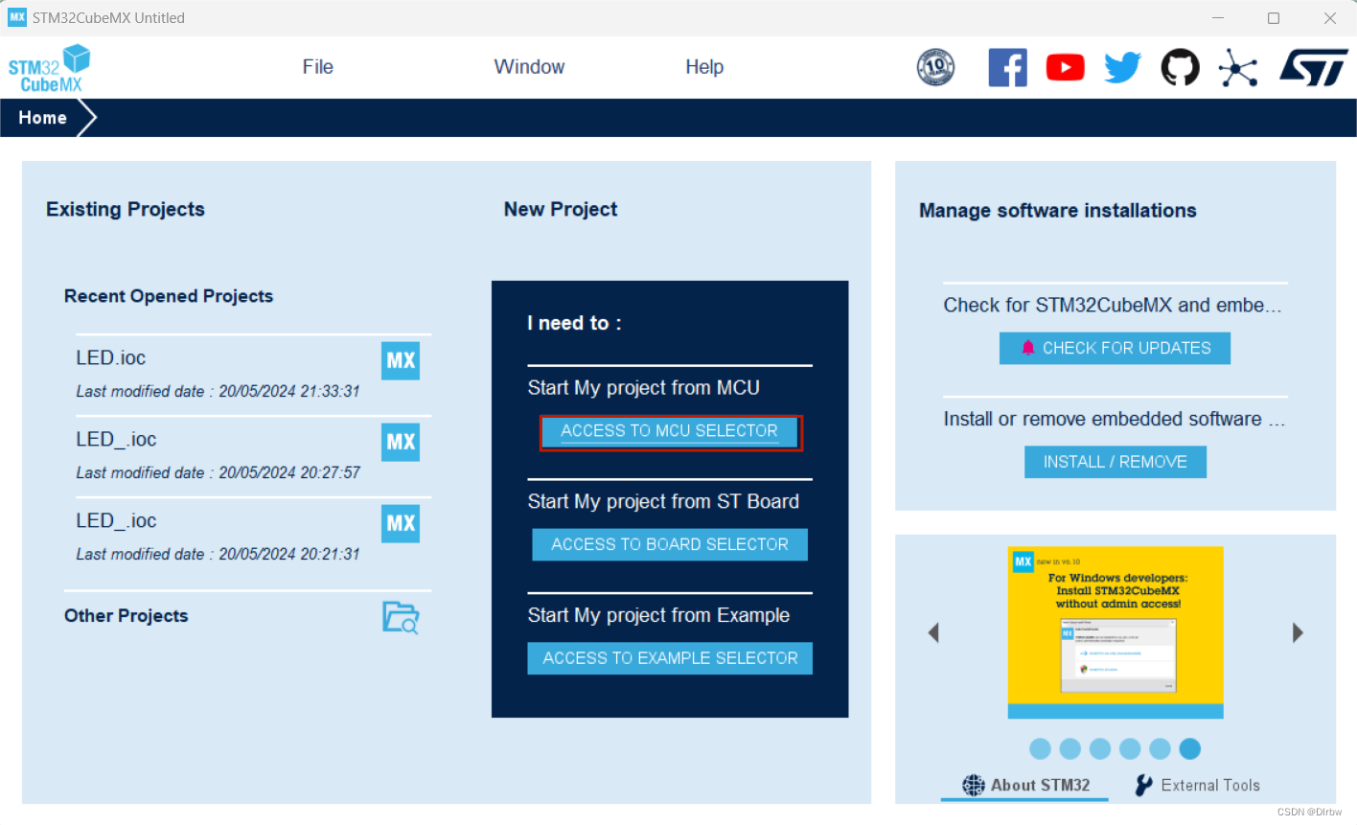
Task: Click MX icon for LED_.ioc modified 20:27:57
Action: (401, 442)
